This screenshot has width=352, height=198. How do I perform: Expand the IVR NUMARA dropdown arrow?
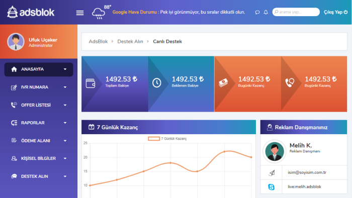pos(65,87)
